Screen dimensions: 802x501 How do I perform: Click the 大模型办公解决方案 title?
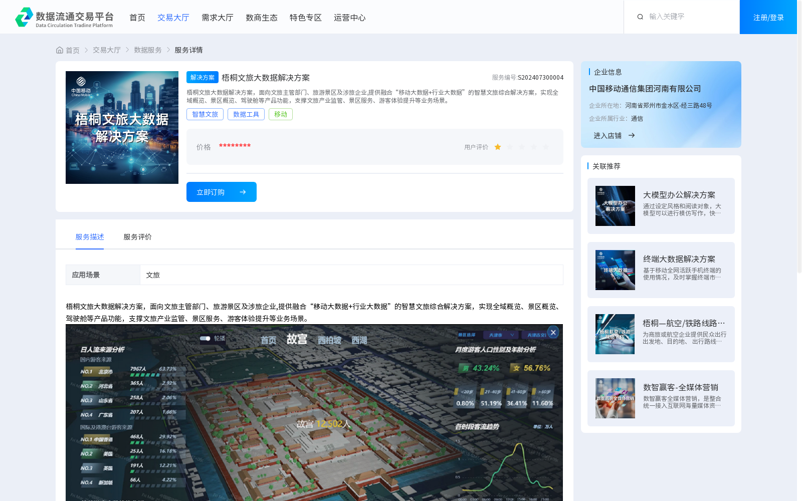point(679,195)
